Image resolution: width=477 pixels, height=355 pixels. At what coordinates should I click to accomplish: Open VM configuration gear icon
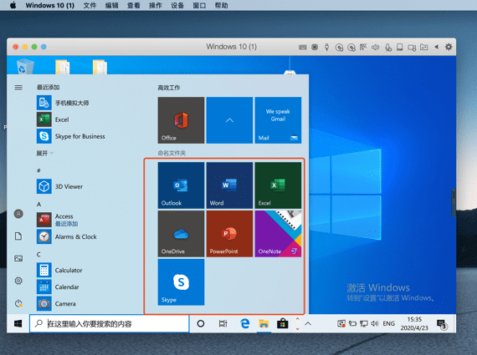pyautogui.click(x=449, y=47)
